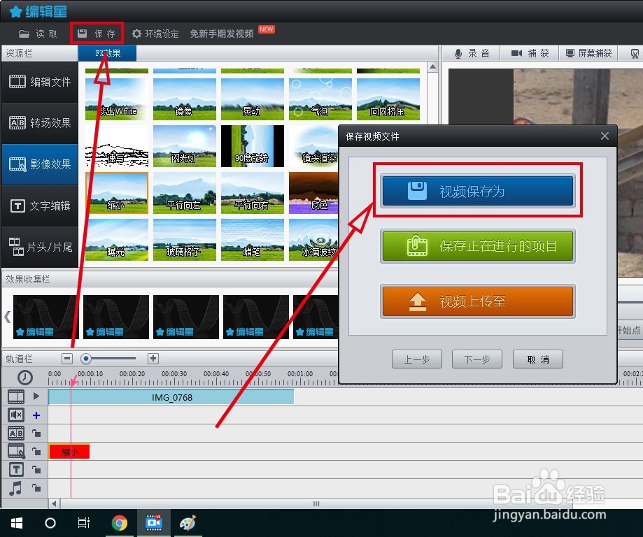Select 文字编辑 in the resource sidebar
Screen dimensions: 643x537
click(x=40, y=206)
